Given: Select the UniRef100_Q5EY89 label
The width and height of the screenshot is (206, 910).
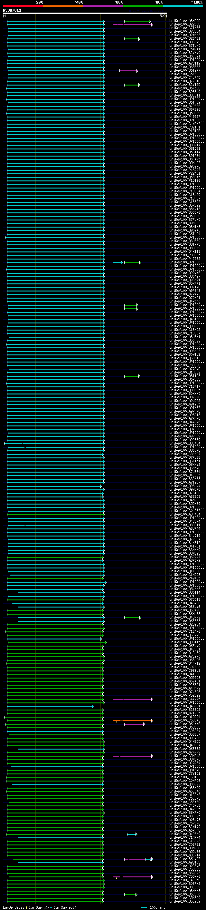Looking at the screenshot, I should point(184,902).
